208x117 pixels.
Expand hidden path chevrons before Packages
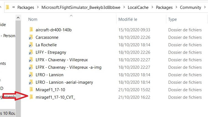click(x=13, y=7)
